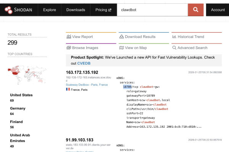Click the static.183.103.99.91.clients.your-server.de hostname
This screenshot has height=152, width=229.
88,146
